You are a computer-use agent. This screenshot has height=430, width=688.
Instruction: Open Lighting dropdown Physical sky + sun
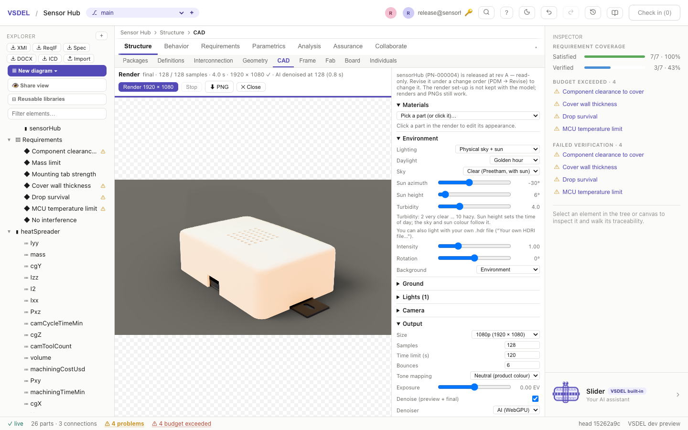pos(497,149)
